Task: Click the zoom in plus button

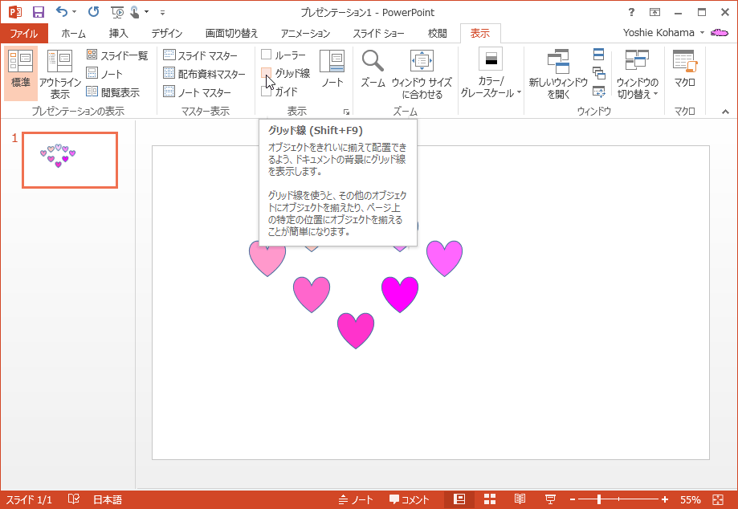Action: pos(665,499)
